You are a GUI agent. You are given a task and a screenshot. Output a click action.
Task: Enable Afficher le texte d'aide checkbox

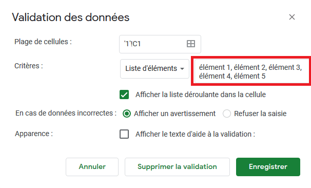pyautogui.click(x=124, y=134)
